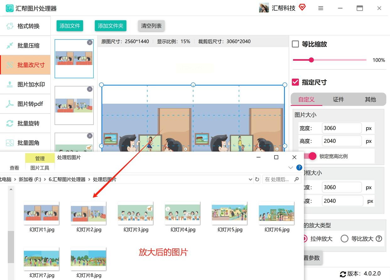Expand the 6.汇帮图片处理器 breadcrumb arrow
The height and width of the screenshot is (280, 390).
tap(89, 179)
